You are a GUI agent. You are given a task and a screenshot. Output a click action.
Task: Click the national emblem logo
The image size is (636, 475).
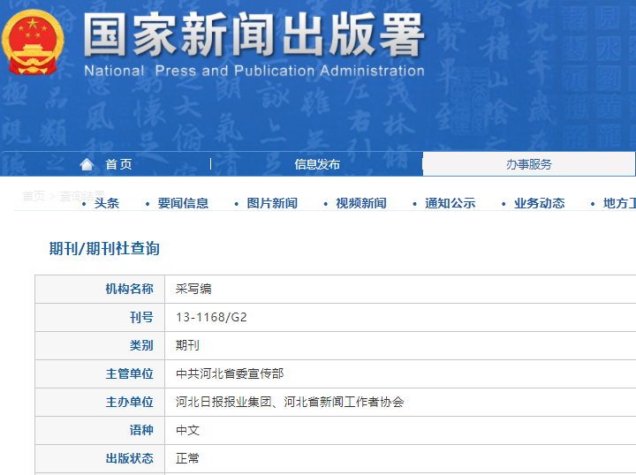(x=34, y=42)
